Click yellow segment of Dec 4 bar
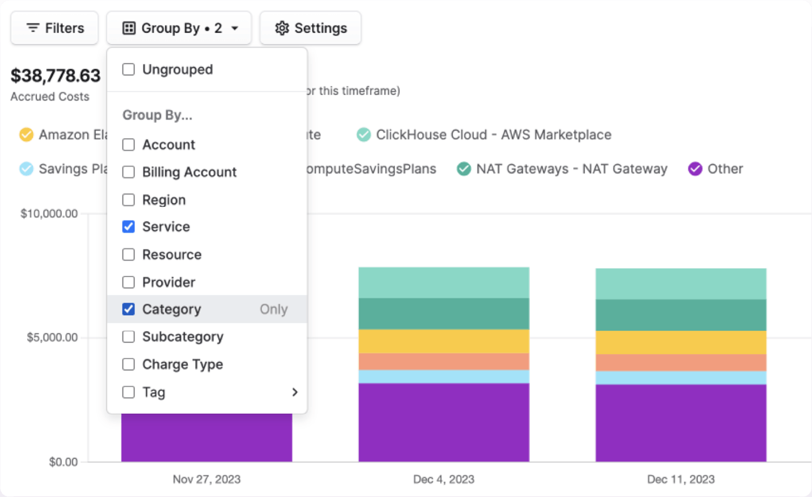Viewport: 812px width, 497px height. click(x=443, y=341)
